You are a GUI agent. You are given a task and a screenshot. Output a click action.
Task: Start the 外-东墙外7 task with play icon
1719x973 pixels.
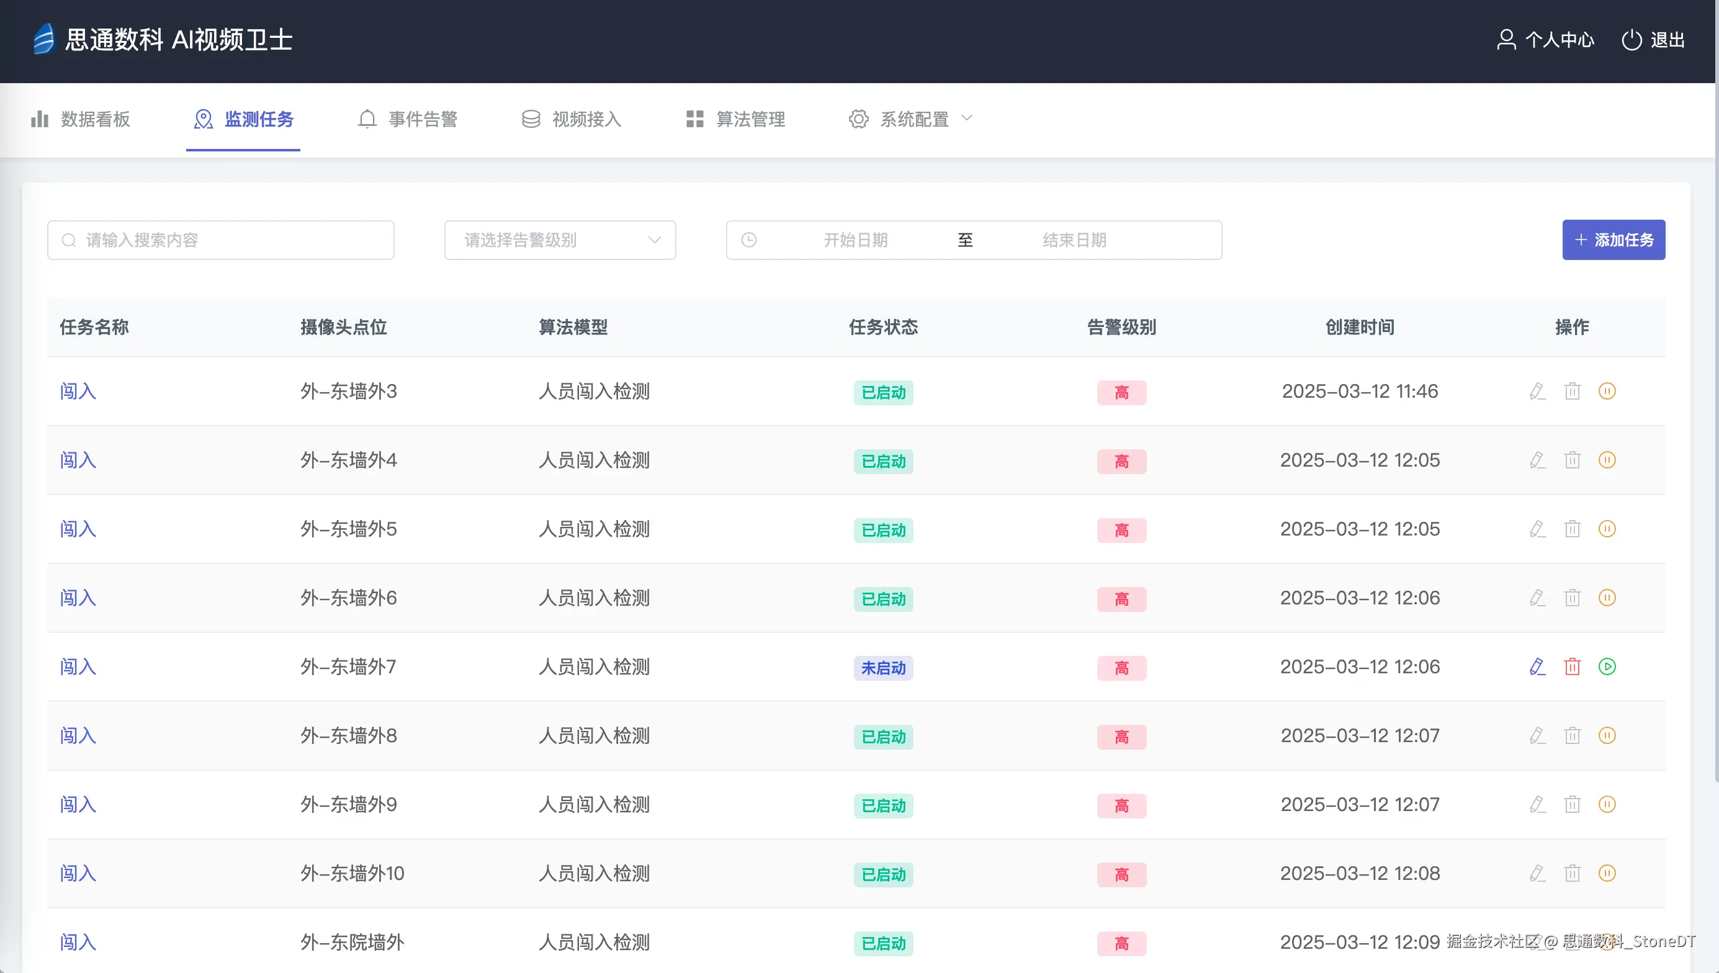(1607, 666)
